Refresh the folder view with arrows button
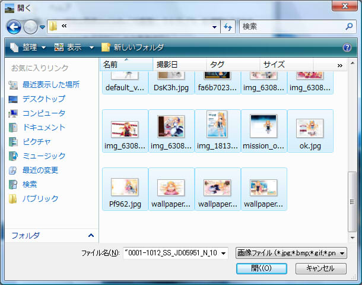 click(x=228, y=27)
